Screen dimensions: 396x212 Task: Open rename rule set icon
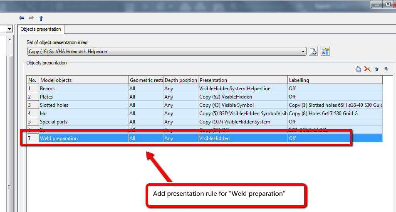pos(325,51)
